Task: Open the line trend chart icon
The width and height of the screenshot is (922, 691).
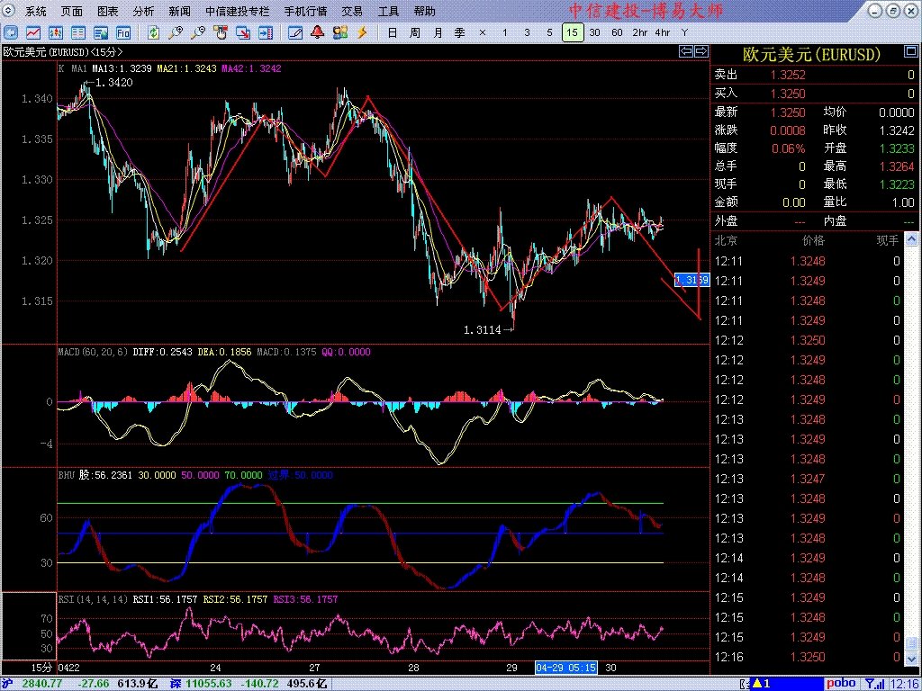Action: click(x=34, y=32)
